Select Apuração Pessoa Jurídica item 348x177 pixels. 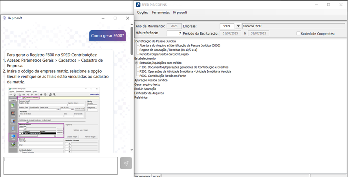151,80
